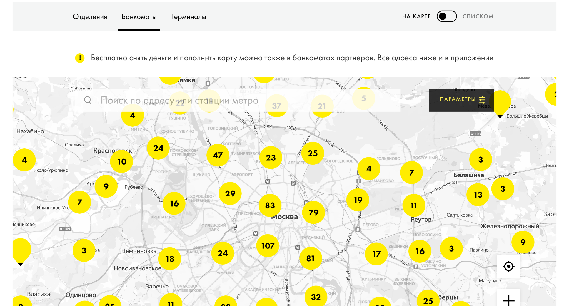This screenshot has height=306, width=569.
Task: Select the cluster marker showing 79
Action: tap(313, 212)
